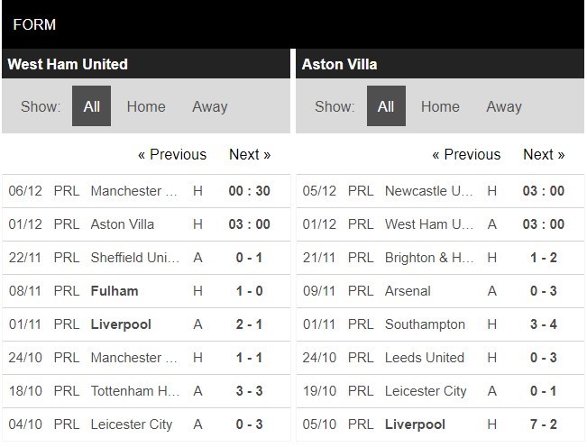Go to Previous West Ham United results
The height and width of the screenshot is (447, 587).
171,154
